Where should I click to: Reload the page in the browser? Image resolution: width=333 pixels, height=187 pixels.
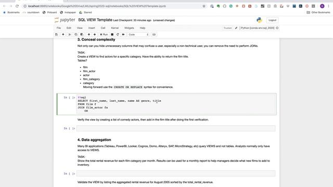pyautogui.click(x=17, y=6)
